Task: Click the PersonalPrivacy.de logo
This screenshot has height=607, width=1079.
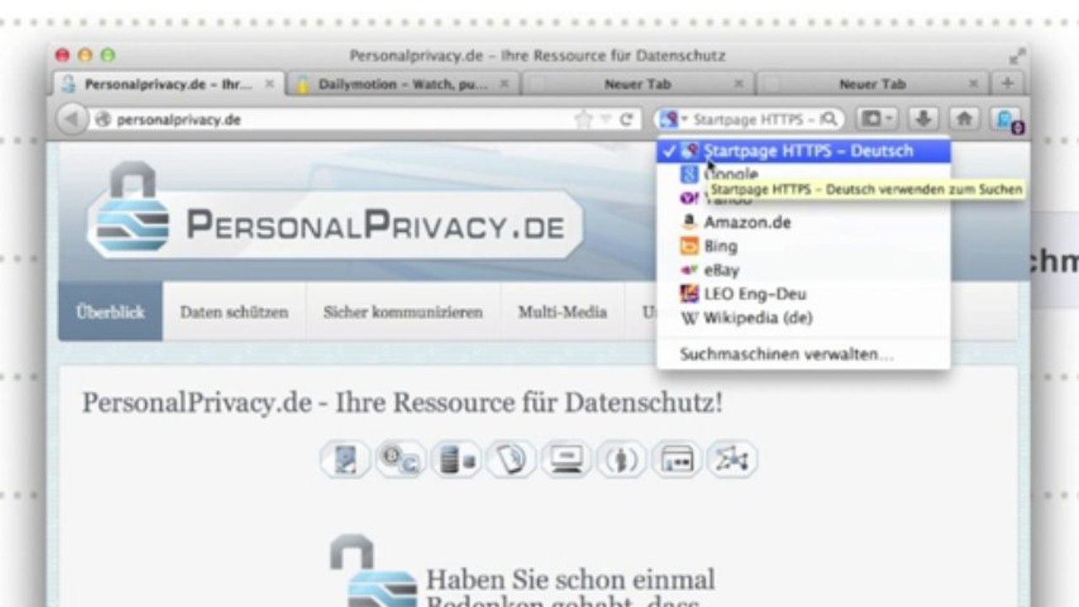Action: point(334,211)
